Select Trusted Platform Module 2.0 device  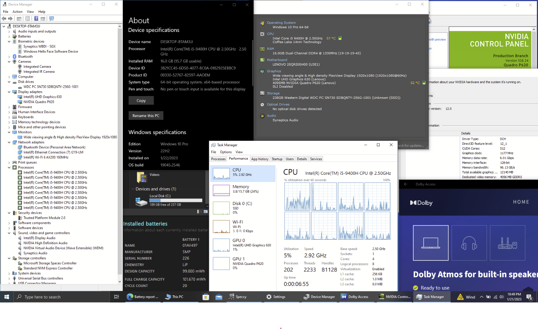(44, 218)
